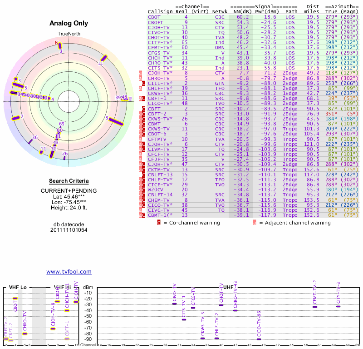Open the www.tvfool.com link

69,272
